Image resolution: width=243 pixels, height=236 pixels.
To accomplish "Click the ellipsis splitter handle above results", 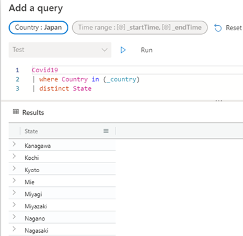I will (x=219, y=101).
